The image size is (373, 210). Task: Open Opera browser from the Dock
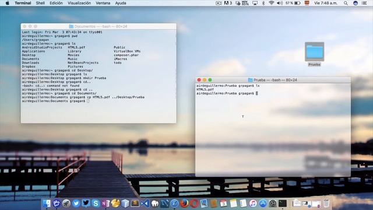(x=194, y=204)
